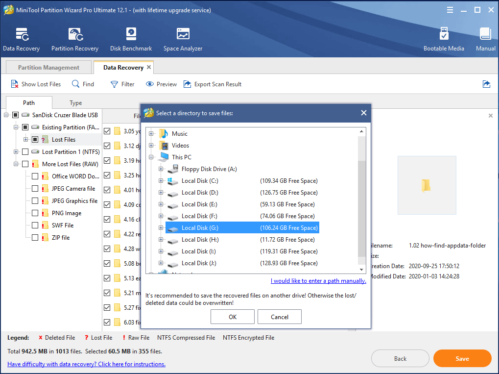Expand Local Disk (C:) node
Screen dimensions: 499x374
[x=161, y=181]
